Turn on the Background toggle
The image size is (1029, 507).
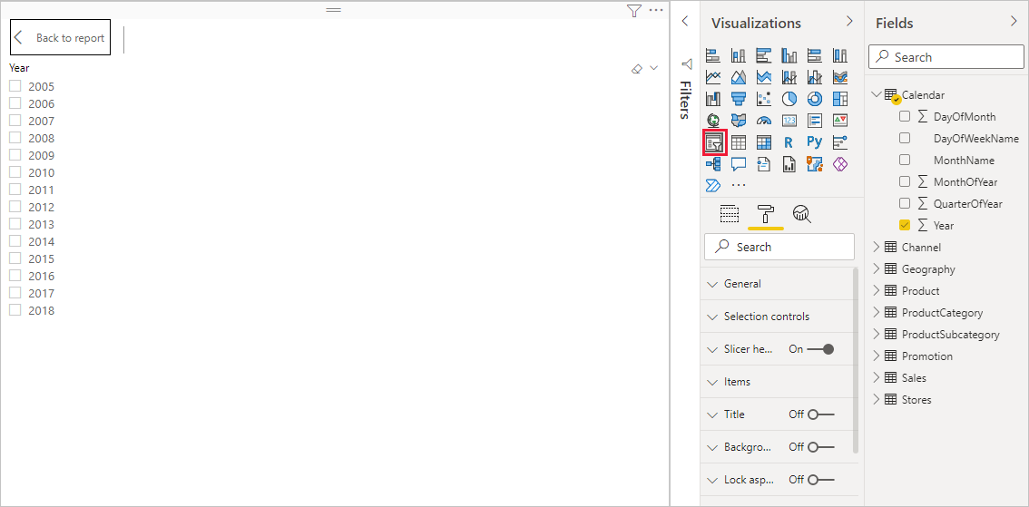[820, 446]
